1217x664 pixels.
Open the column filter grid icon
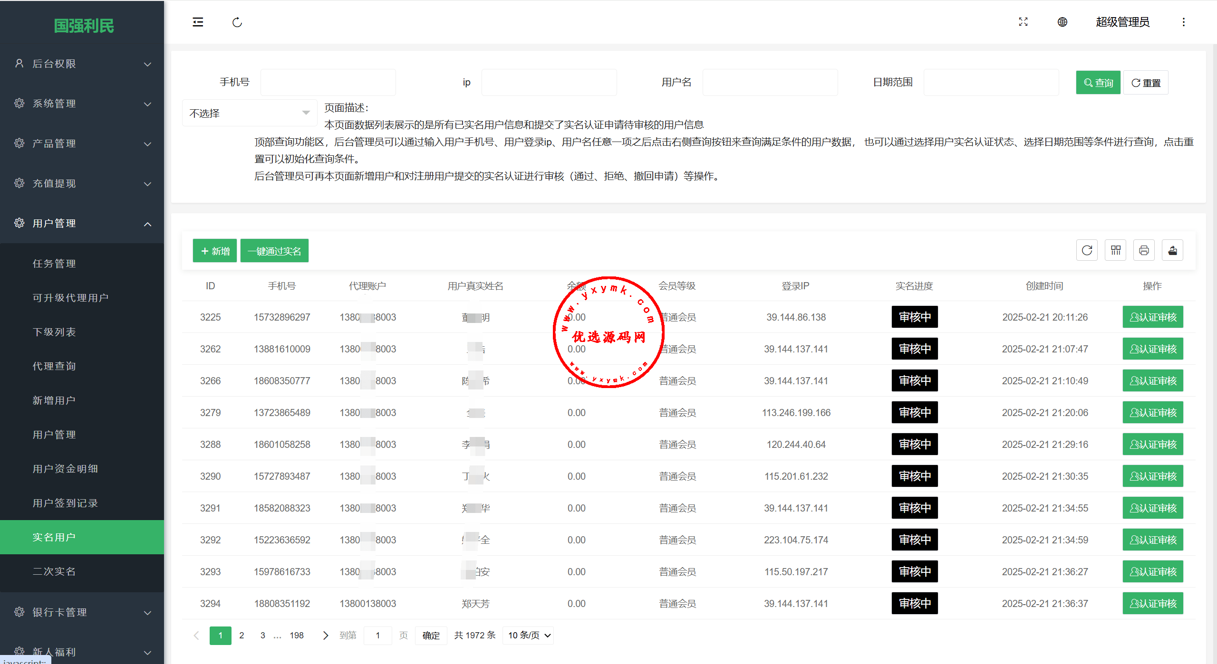1116,250
